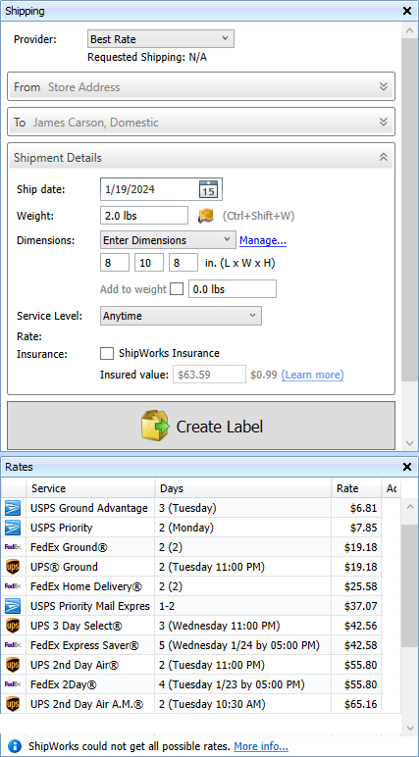Click the 3 (Tuesday) days cell
Viewport: 419px width, 757px height.
coord(243,508)
